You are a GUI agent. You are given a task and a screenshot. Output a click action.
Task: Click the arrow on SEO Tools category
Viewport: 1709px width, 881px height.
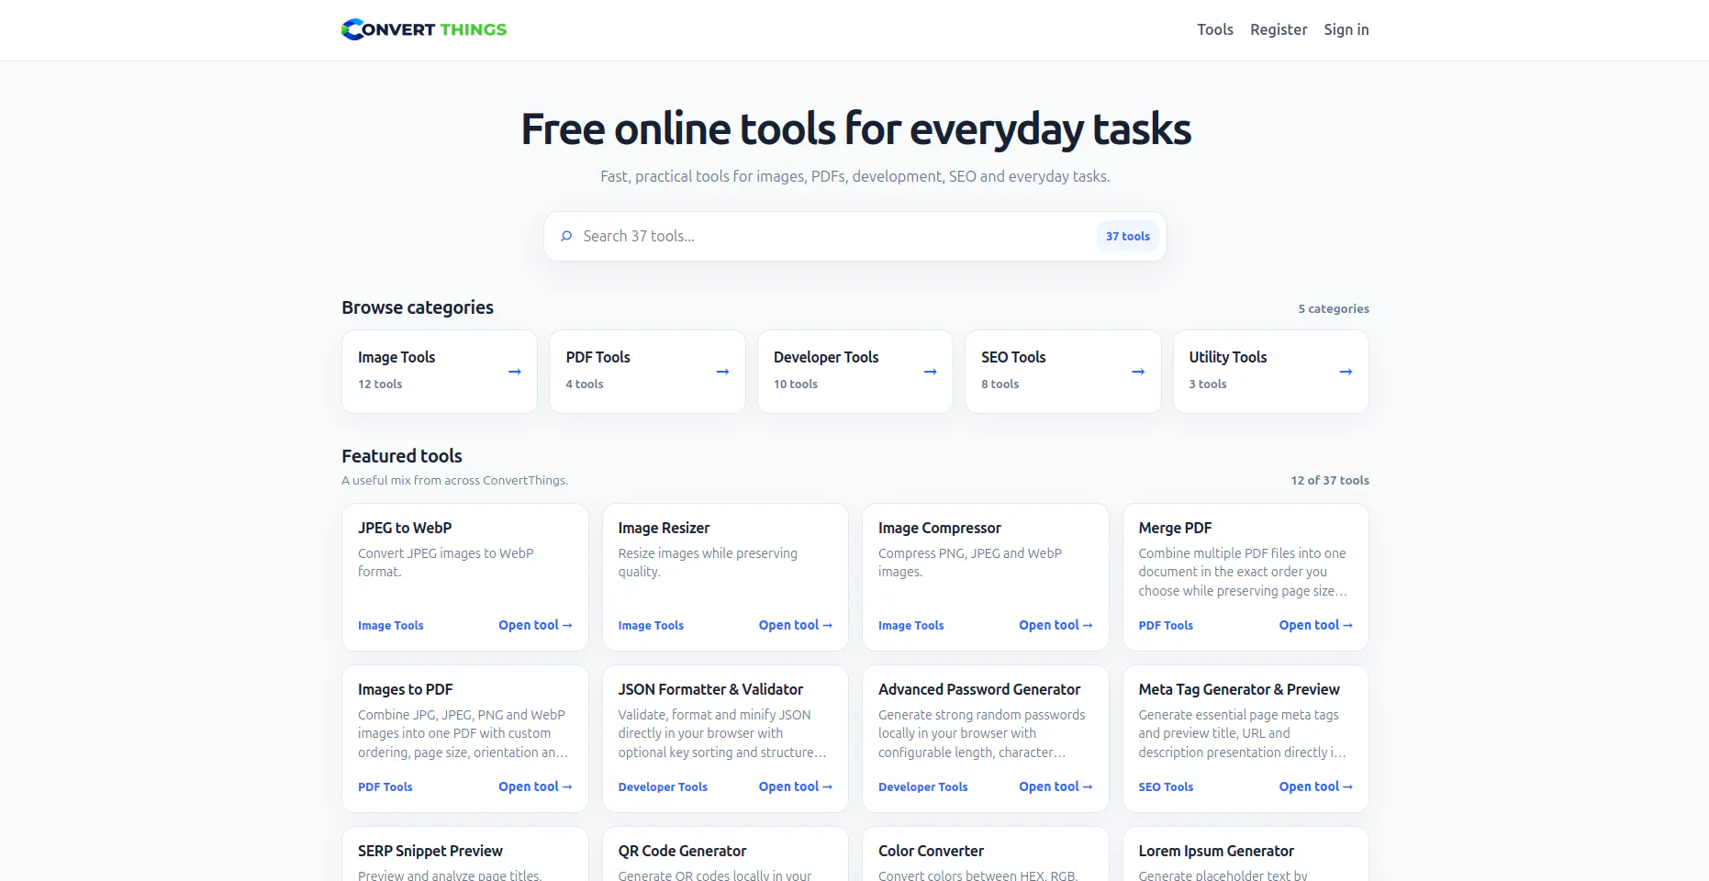tap(1138, 372)
